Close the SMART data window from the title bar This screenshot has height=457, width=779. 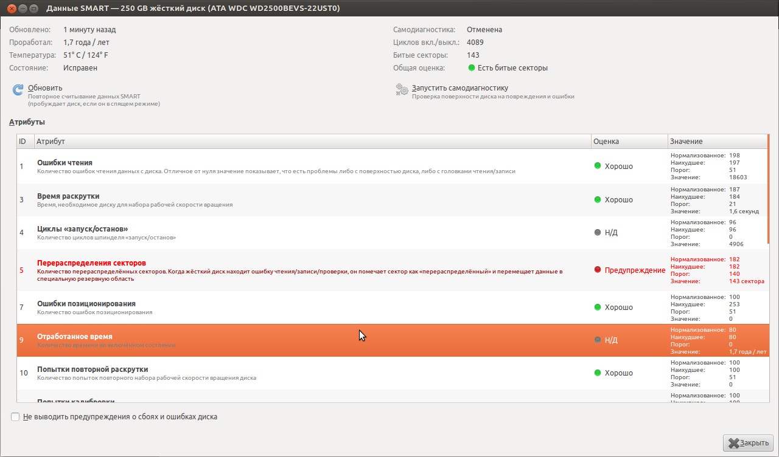click(x=10, y=9)
